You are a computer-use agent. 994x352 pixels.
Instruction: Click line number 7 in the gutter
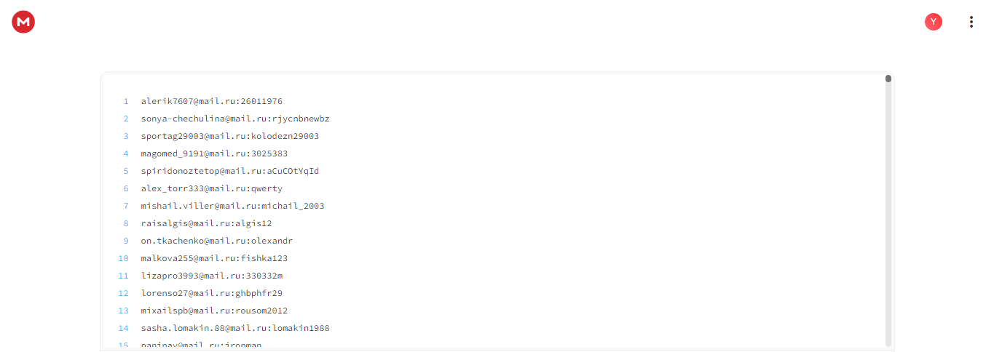click(126, 206)
